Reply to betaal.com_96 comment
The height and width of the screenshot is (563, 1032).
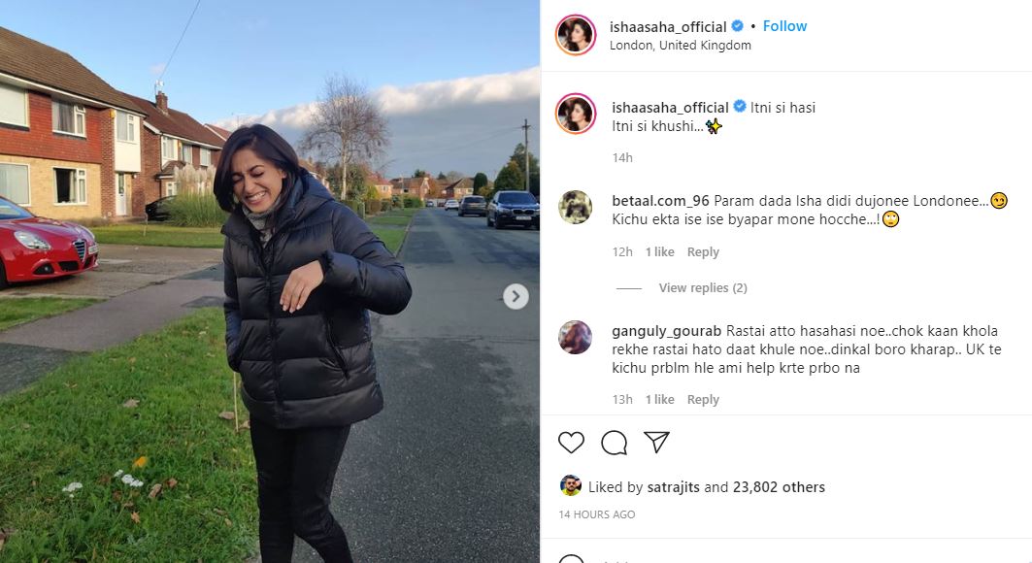(x=703, y=252)
